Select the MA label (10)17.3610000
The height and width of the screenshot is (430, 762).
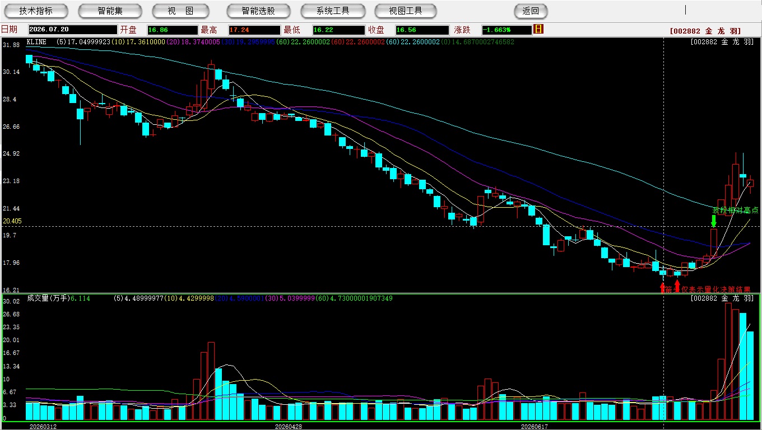pyautogui.click(x=138, y=42)
